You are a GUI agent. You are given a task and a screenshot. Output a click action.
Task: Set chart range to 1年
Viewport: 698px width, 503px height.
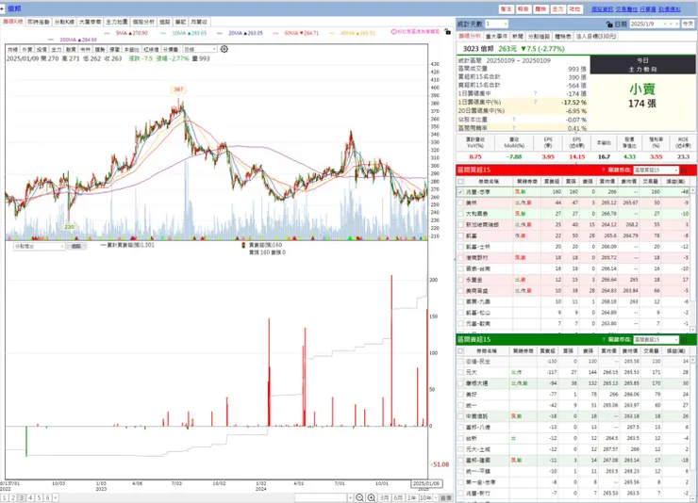tap(412, 497)
